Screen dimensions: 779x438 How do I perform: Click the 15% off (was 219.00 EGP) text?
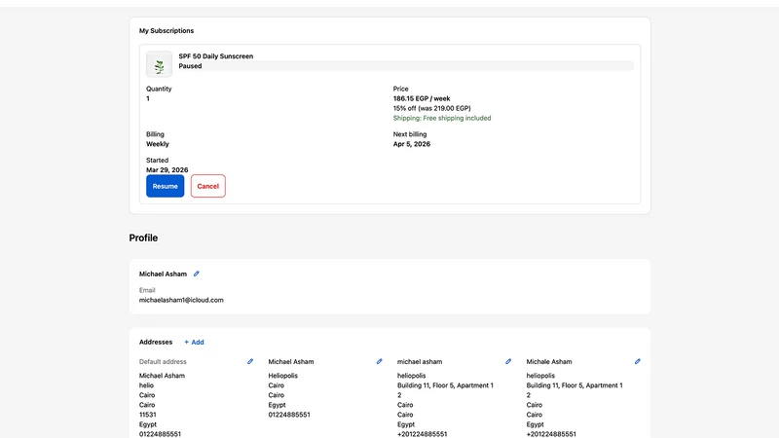point(431,108)
